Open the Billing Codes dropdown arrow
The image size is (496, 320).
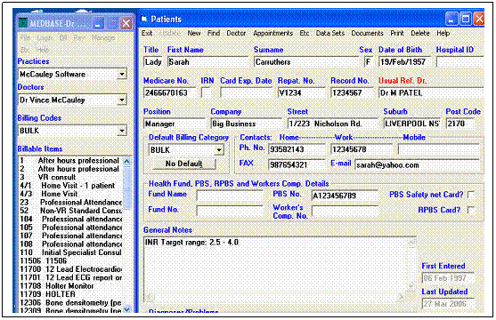(122, 131)
